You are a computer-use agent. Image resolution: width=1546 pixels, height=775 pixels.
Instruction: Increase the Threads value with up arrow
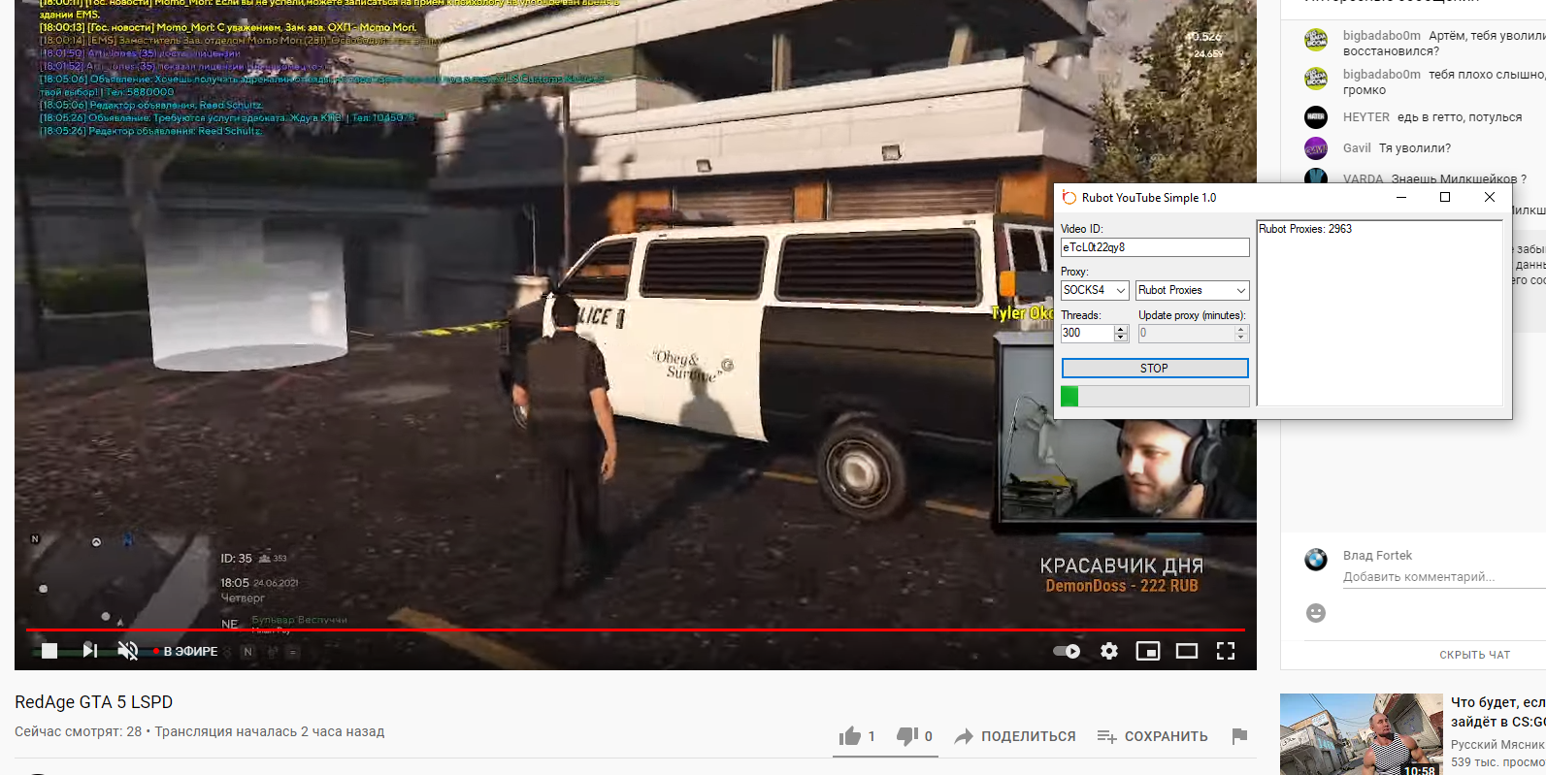1121,329
